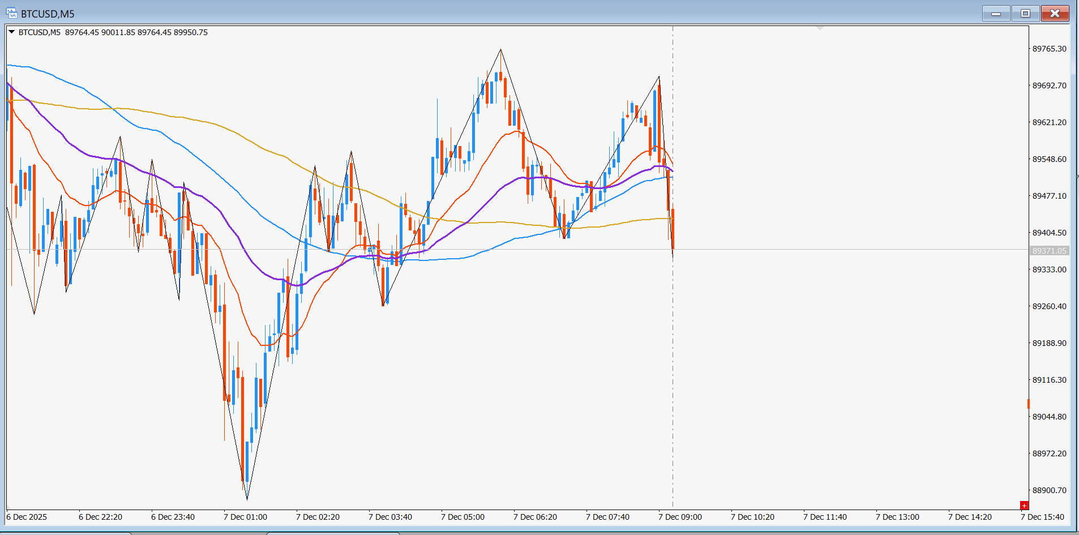The width and height of the screenshot is (1079, 535).
Task: Click time axis label 7 Dec 13:00
Action: [897, 517]
